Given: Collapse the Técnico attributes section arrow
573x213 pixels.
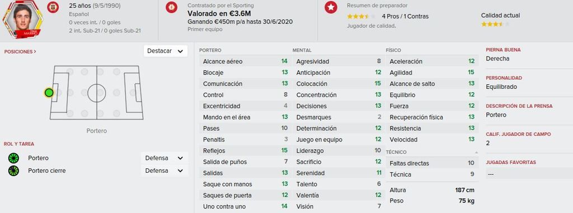Looking at the screenshot, I should [x=476, y=153].
